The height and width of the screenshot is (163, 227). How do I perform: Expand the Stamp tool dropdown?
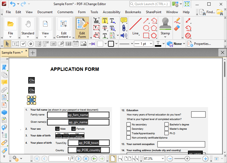pyautogui.click(x=165, y=37)
